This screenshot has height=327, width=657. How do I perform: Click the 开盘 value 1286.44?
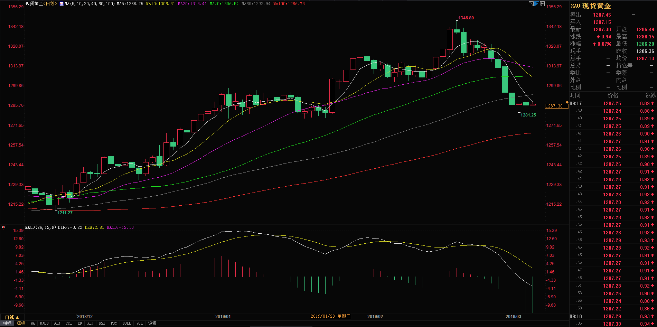[x=645, y=29]
